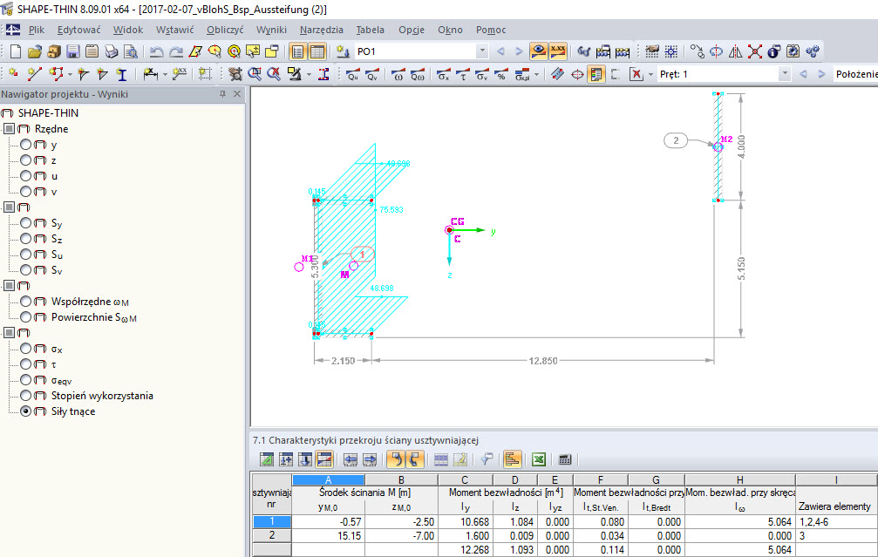Open the Obliczyć menu
The image size is (878, 557).
click(225, 30)
